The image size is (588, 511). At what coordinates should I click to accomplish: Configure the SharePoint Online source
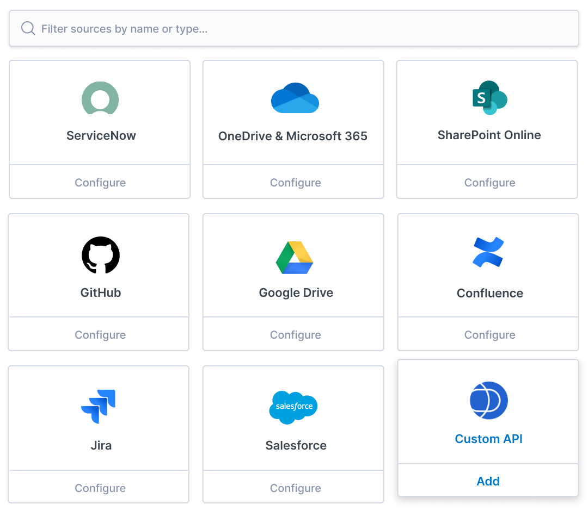(489, 182)
